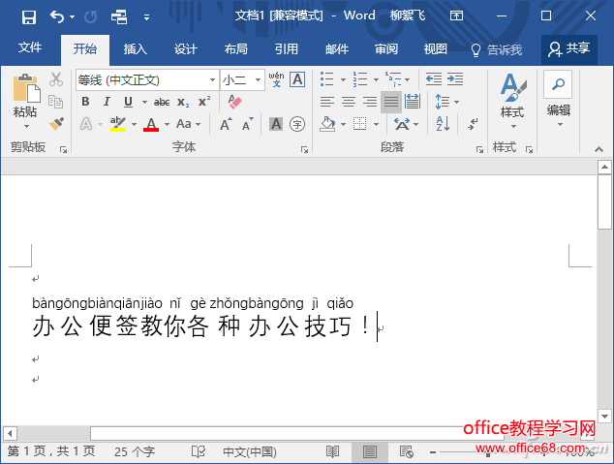This screenshot has width=614, height=464.
Task: Switch to the 插入 ribbon tab
Action: pyautogui.click(x=136, y=49)
